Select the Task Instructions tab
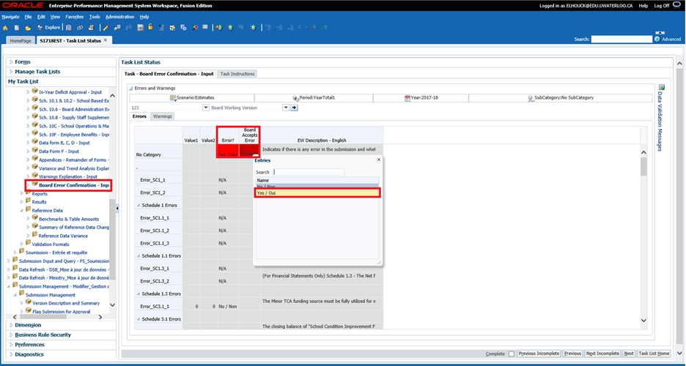Image resolution: width=686 pixels, height=366 pixels. point(237,74)
